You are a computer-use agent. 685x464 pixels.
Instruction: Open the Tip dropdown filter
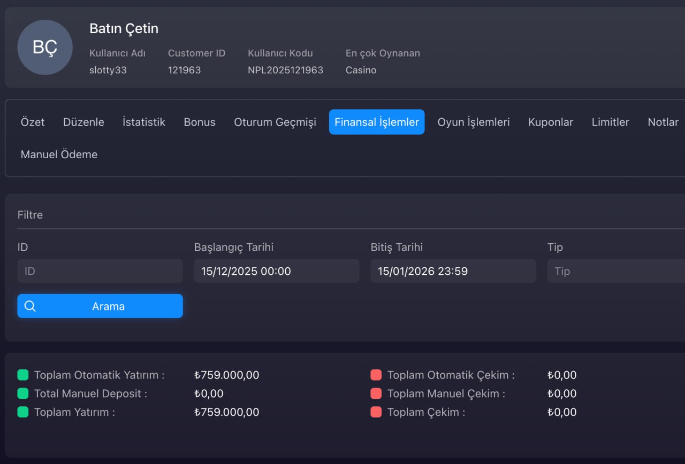(x=616, y=271)
